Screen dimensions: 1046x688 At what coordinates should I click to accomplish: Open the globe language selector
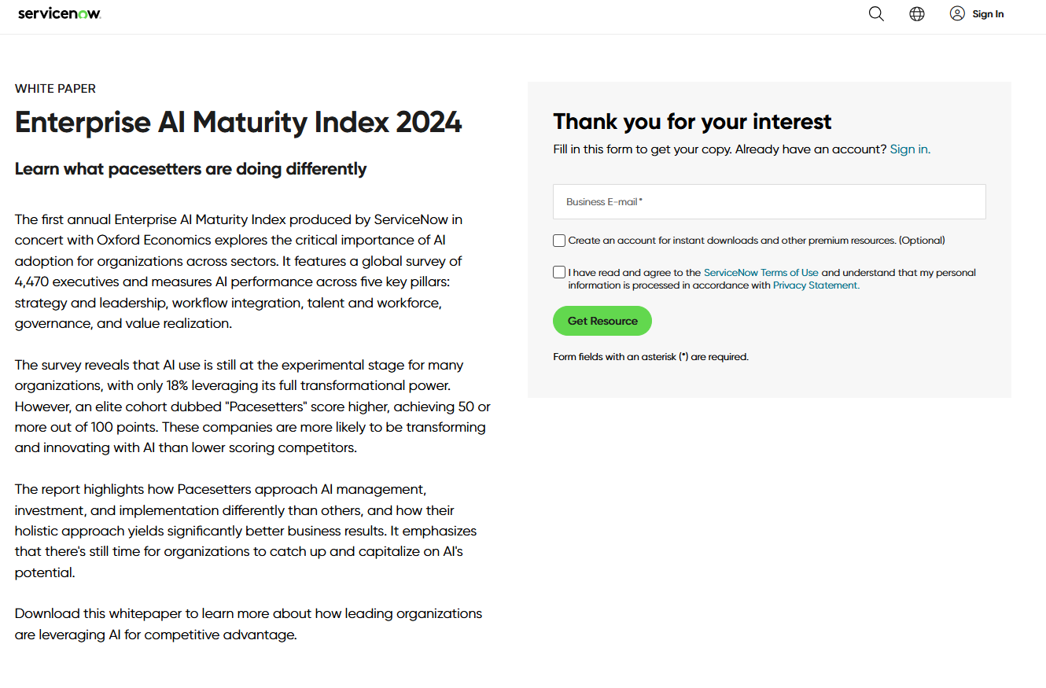coord(917,14)
